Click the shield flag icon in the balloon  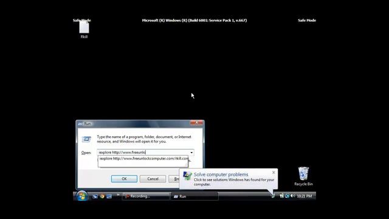[187, 176]
